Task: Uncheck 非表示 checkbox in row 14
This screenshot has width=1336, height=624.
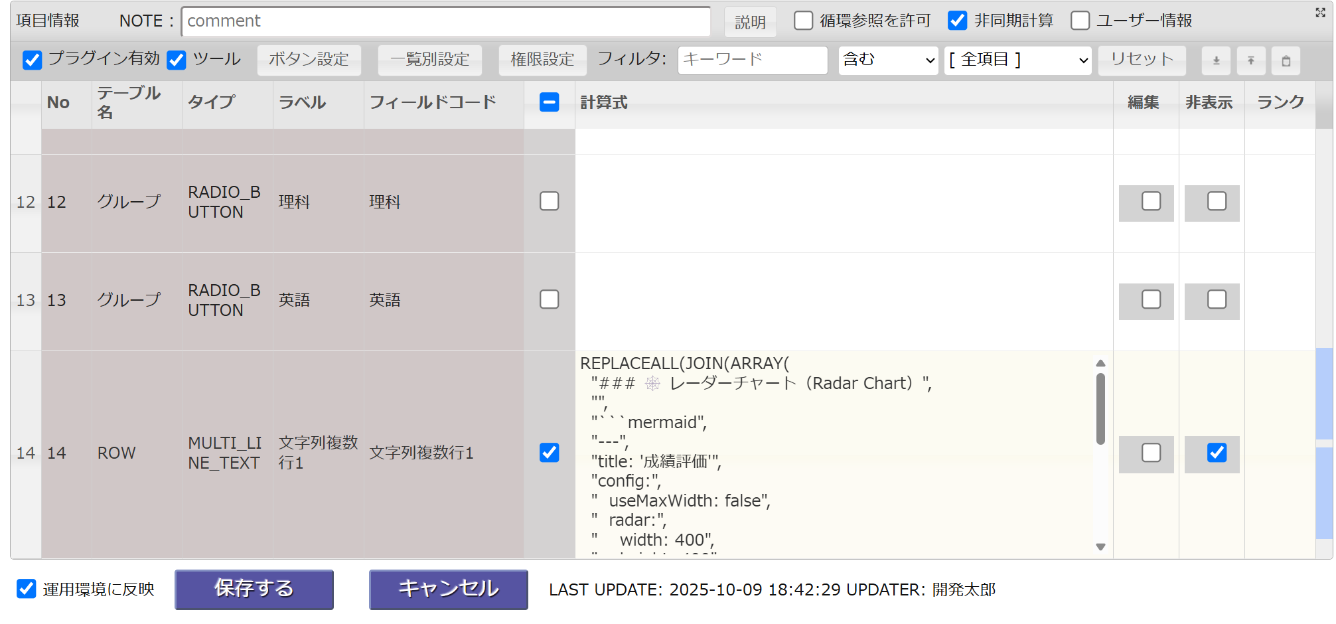Action: [1217, 453]
